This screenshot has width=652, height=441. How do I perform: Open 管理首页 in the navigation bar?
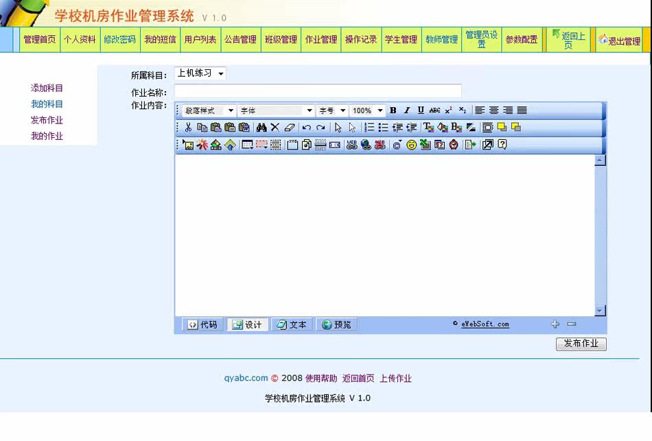click(x=40, y=40)
